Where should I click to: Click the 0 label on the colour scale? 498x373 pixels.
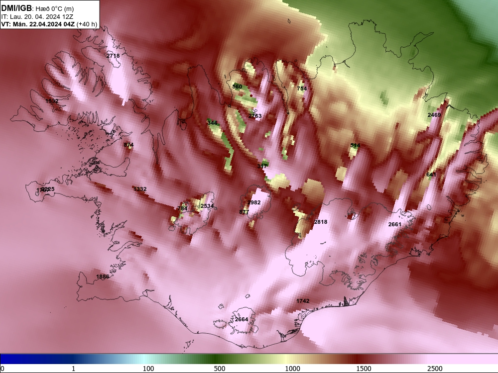2,369
